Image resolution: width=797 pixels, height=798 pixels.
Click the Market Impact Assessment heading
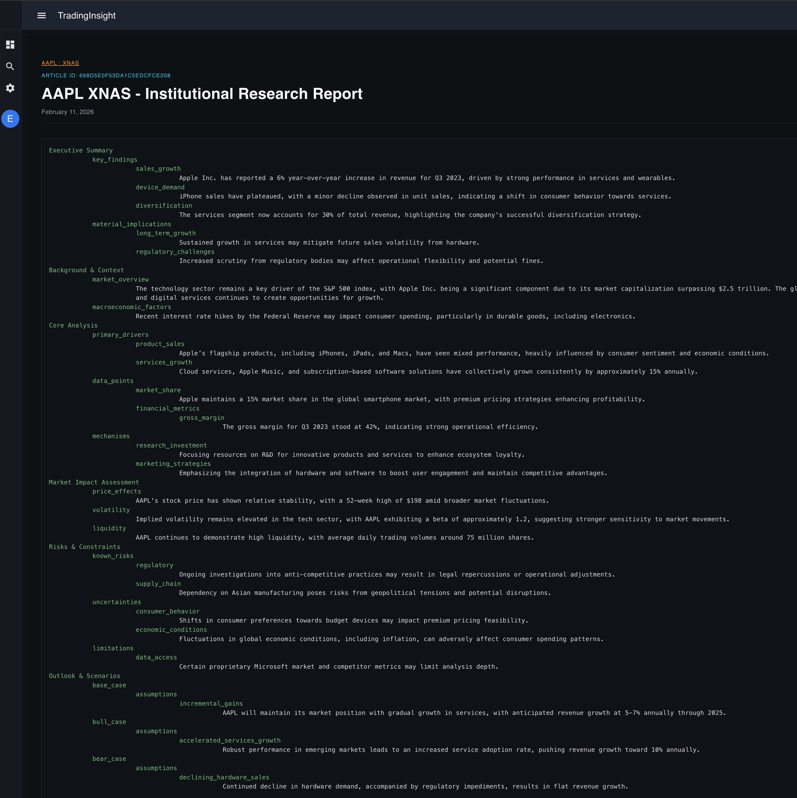click(x=94, y=482)
